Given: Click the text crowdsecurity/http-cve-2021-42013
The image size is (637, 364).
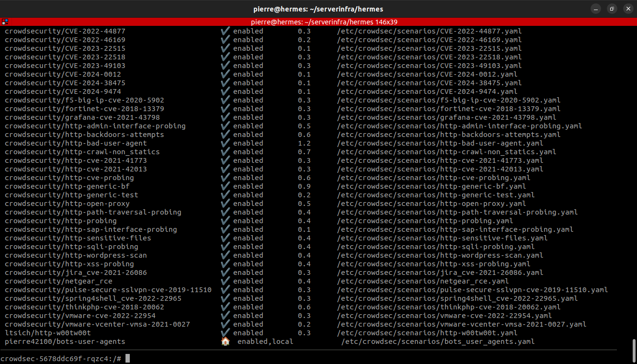Looking at the screenshot, I should click(76, 169).
